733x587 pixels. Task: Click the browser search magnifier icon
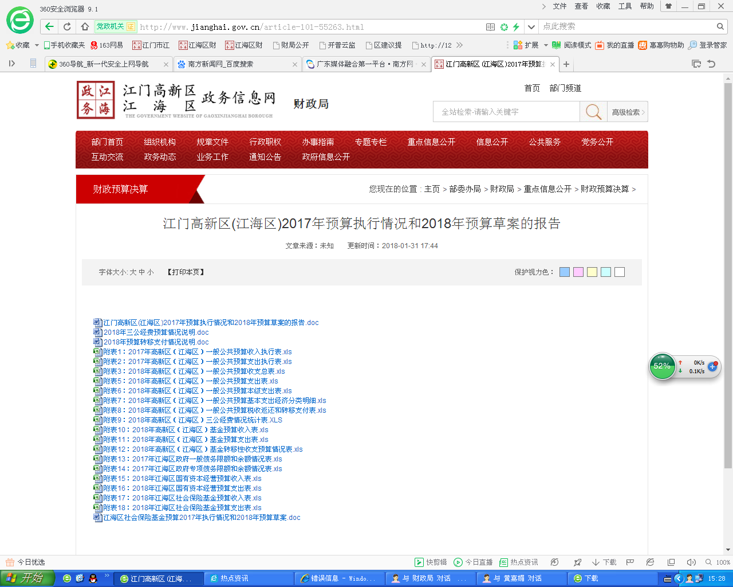tap(720, 26)
